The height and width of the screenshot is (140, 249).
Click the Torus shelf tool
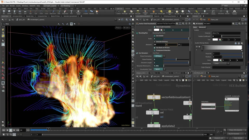coord(19,12)
